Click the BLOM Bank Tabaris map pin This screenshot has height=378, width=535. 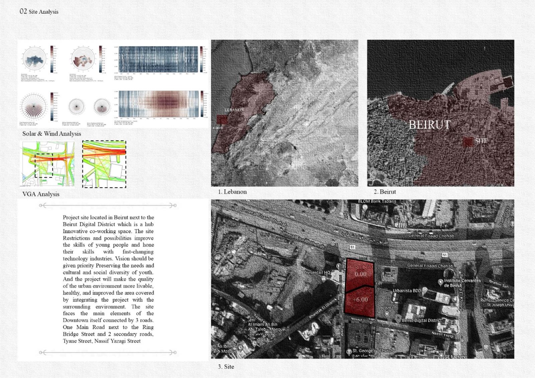tap(365, 207)
